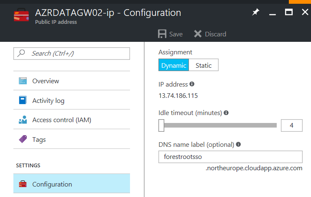The image size is (311, 197).
Task: Click the Idle timeout info icon
Action: (x=226, y=113)
